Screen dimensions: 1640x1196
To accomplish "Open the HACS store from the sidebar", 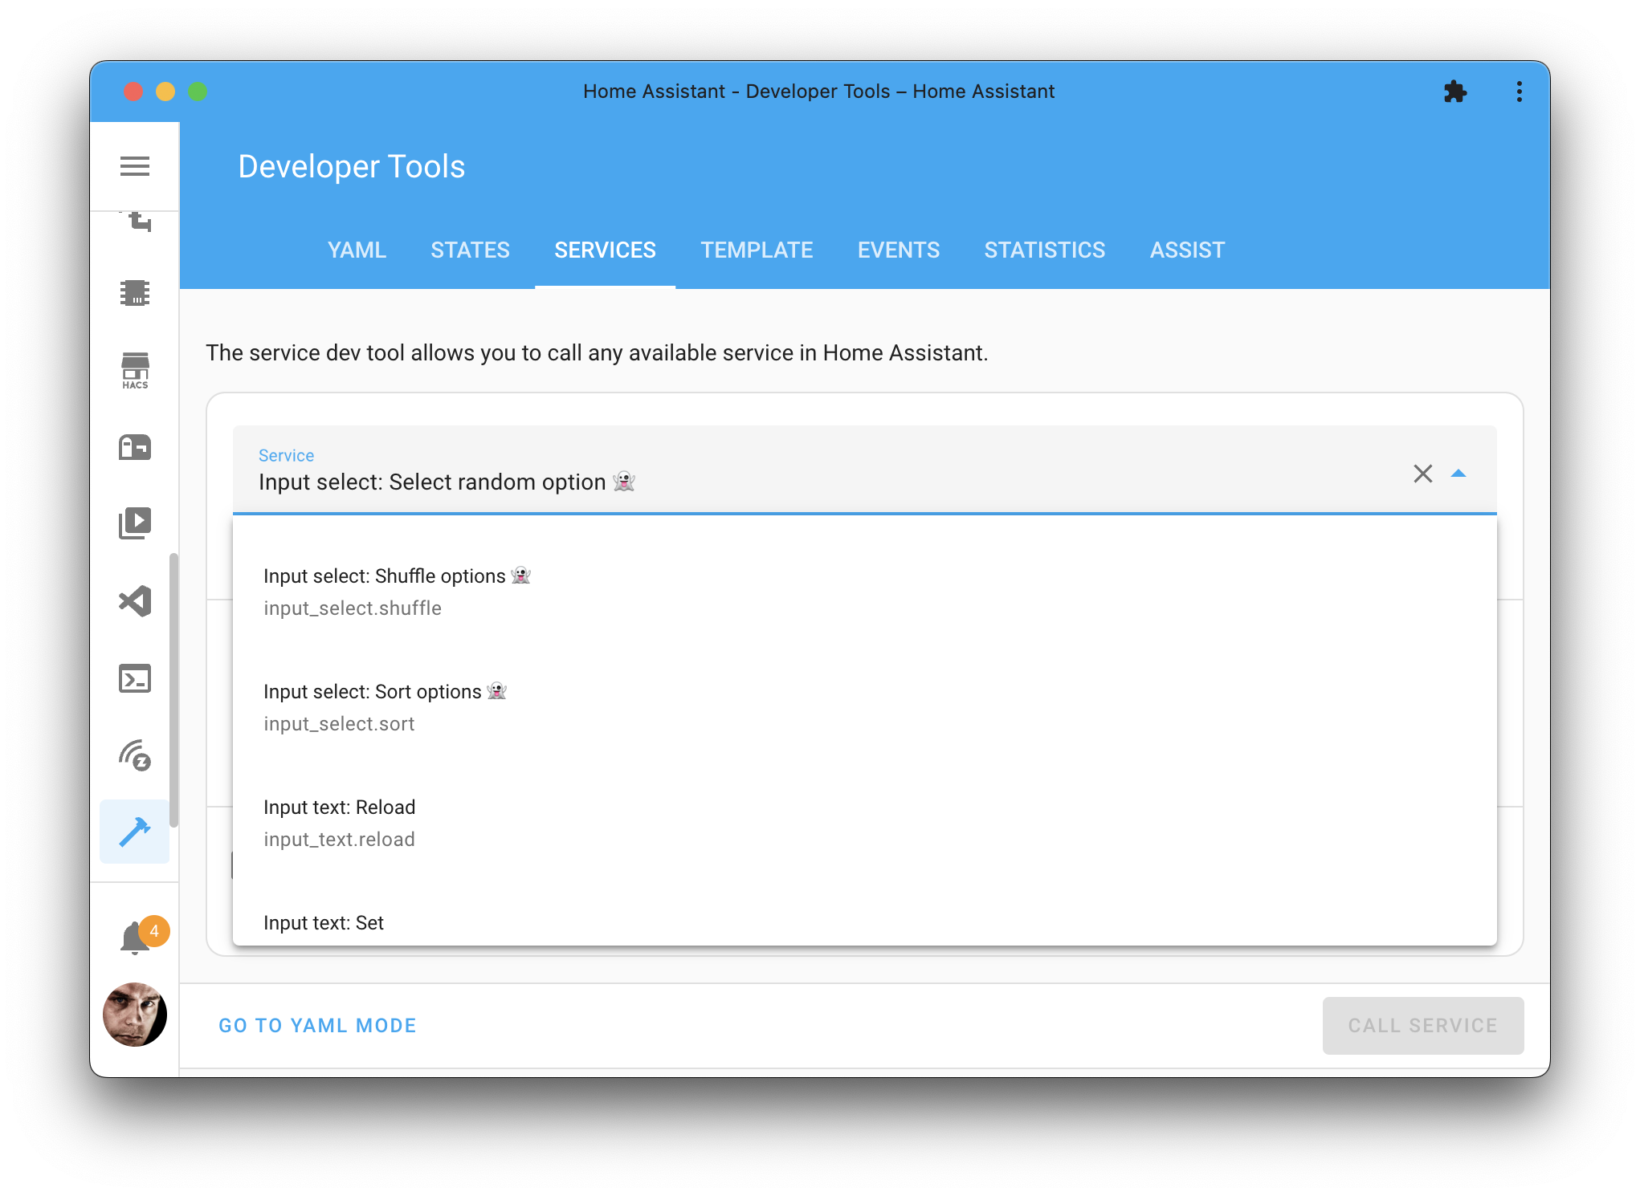I will (x=135, y=371).
